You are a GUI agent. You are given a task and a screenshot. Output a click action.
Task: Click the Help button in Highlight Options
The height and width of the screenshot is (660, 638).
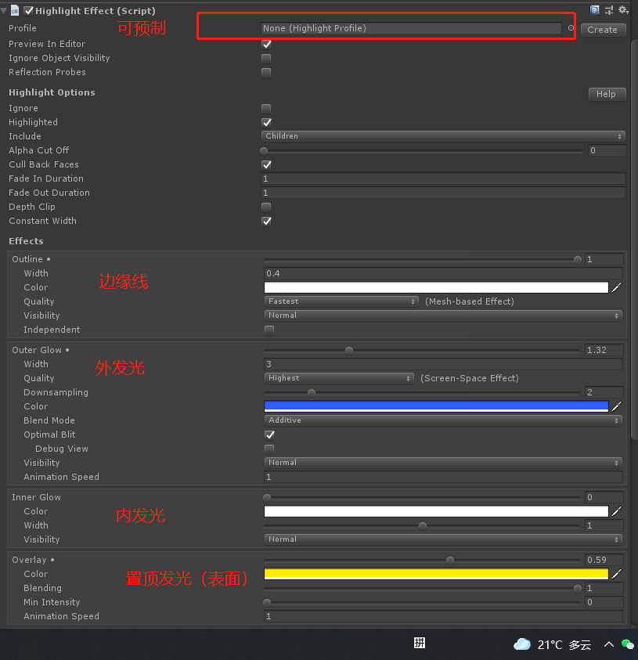click(x=607, y=93)
